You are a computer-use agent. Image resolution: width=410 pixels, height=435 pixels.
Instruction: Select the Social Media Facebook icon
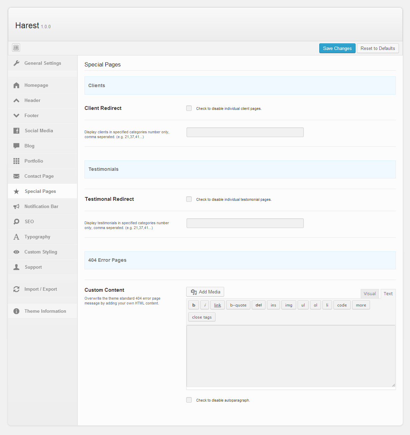coord(16,131)
